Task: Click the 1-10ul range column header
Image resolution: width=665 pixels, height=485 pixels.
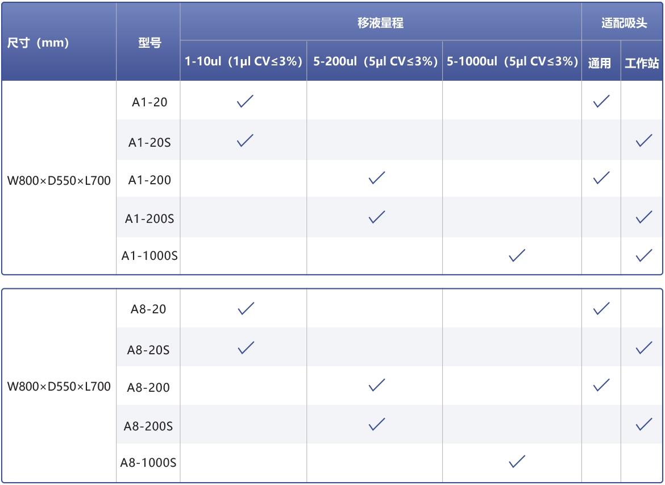Action: [243, 61]
